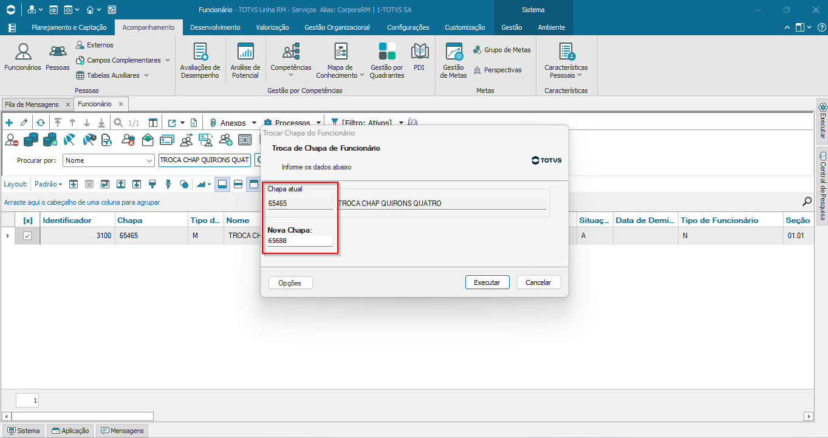
Task: Select the 65465 Chapa cell in grid
Action: pyautogui.click(x=151, y=236)
